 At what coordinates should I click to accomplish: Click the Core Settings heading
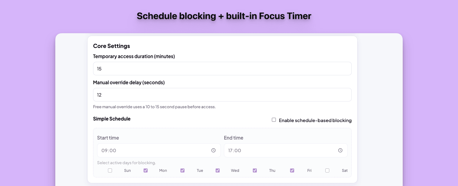point(112,46)
